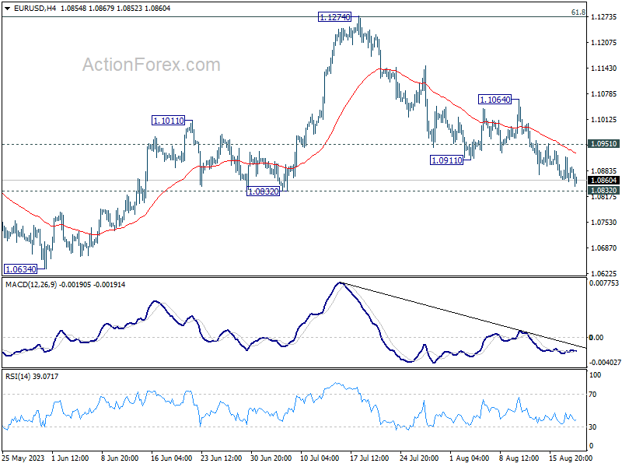Viewport: 622px width, 467px height.
Task: Select the 1.12735 price axis value
Action: point(604,16)
